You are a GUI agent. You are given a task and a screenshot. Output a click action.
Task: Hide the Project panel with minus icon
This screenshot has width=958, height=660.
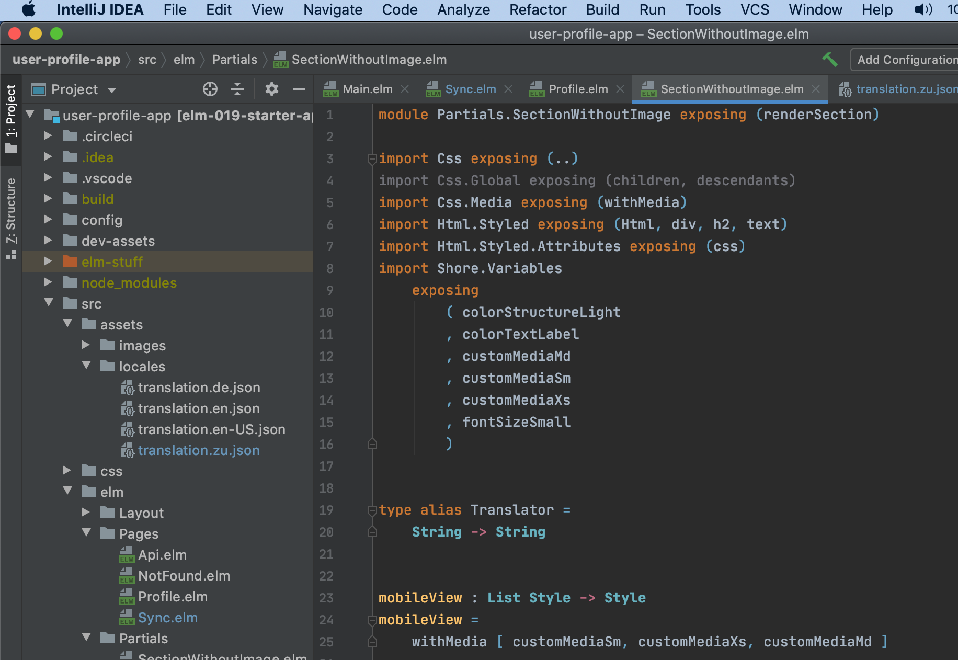coord(299,89)
